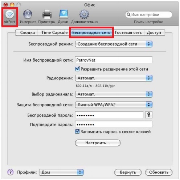
Task: Expand the Беспроводной режим dropdown
Action: click(114, 44)
